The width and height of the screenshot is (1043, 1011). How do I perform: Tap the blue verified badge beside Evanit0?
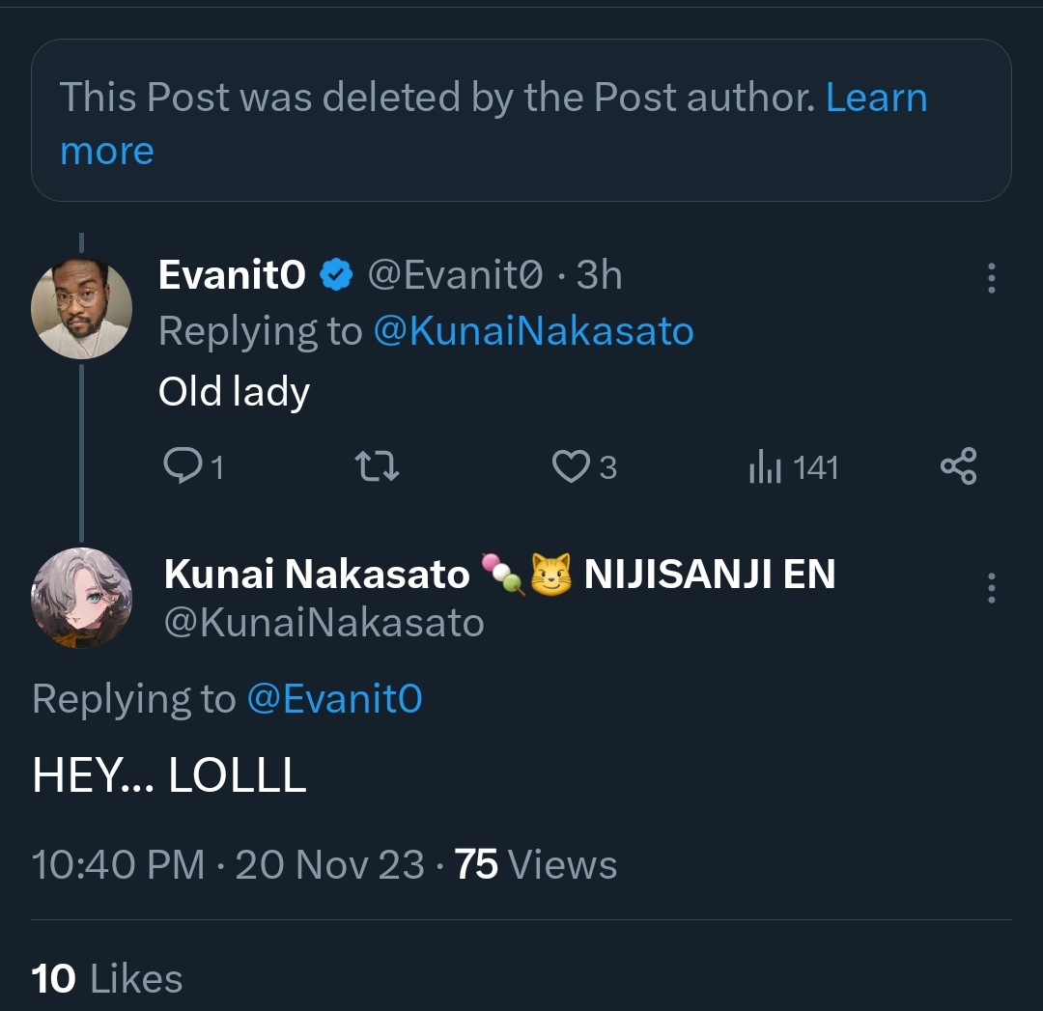coord(336,276)
